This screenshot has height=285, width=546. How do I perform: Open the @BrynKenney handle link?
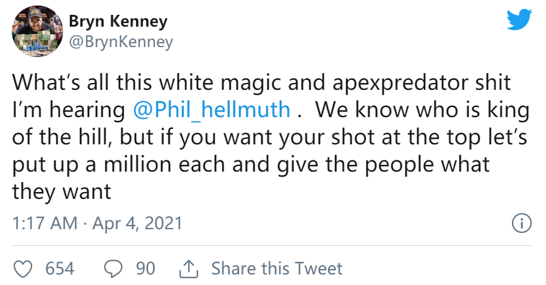pyautogui.click(x=121, y=42)
